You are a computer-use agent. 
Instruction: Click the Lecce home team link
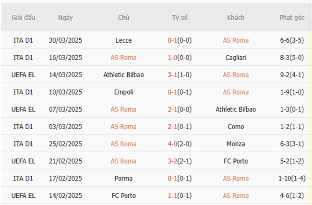point(123,40)
